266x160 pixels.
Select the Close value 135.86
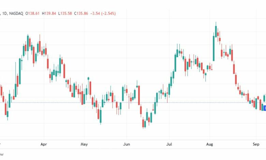82,13
